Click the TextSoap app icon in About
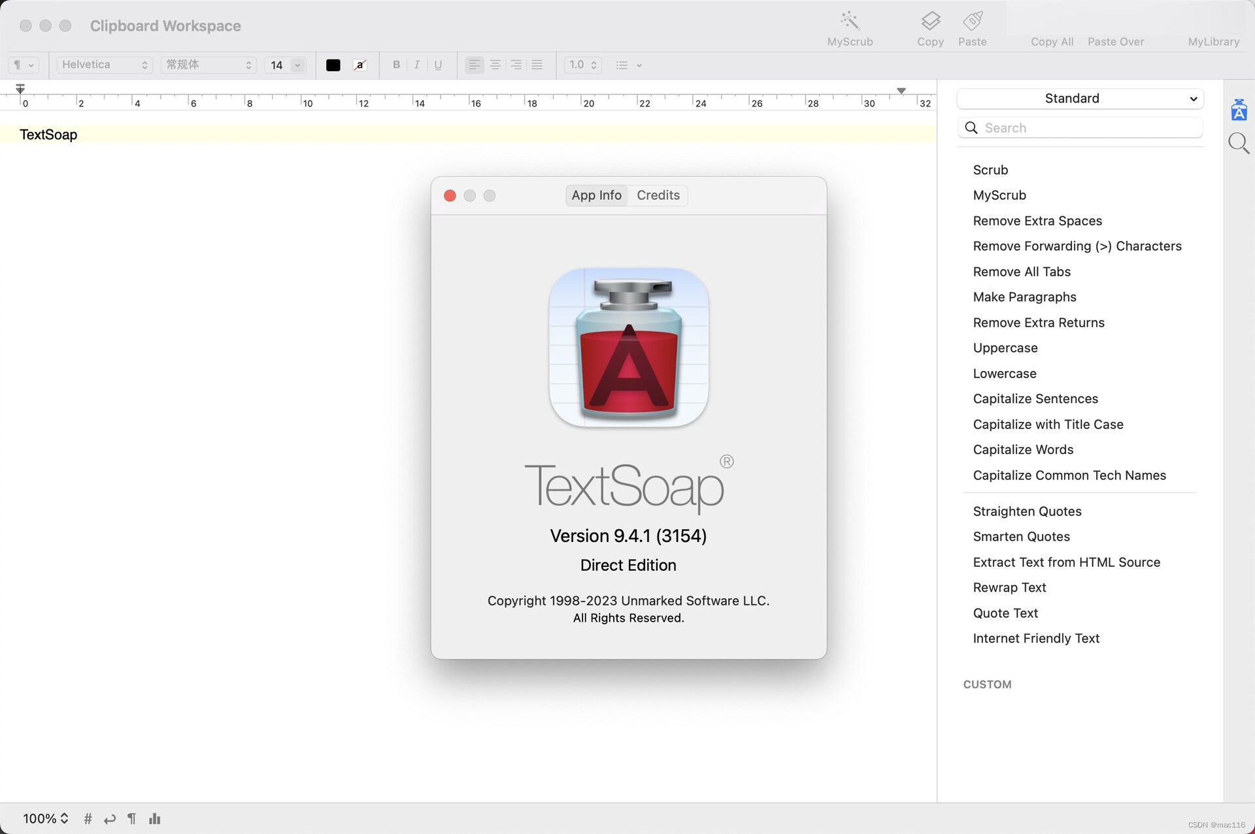The height and width of the screenshot is (834, 1255). click(x=629, y=347)
